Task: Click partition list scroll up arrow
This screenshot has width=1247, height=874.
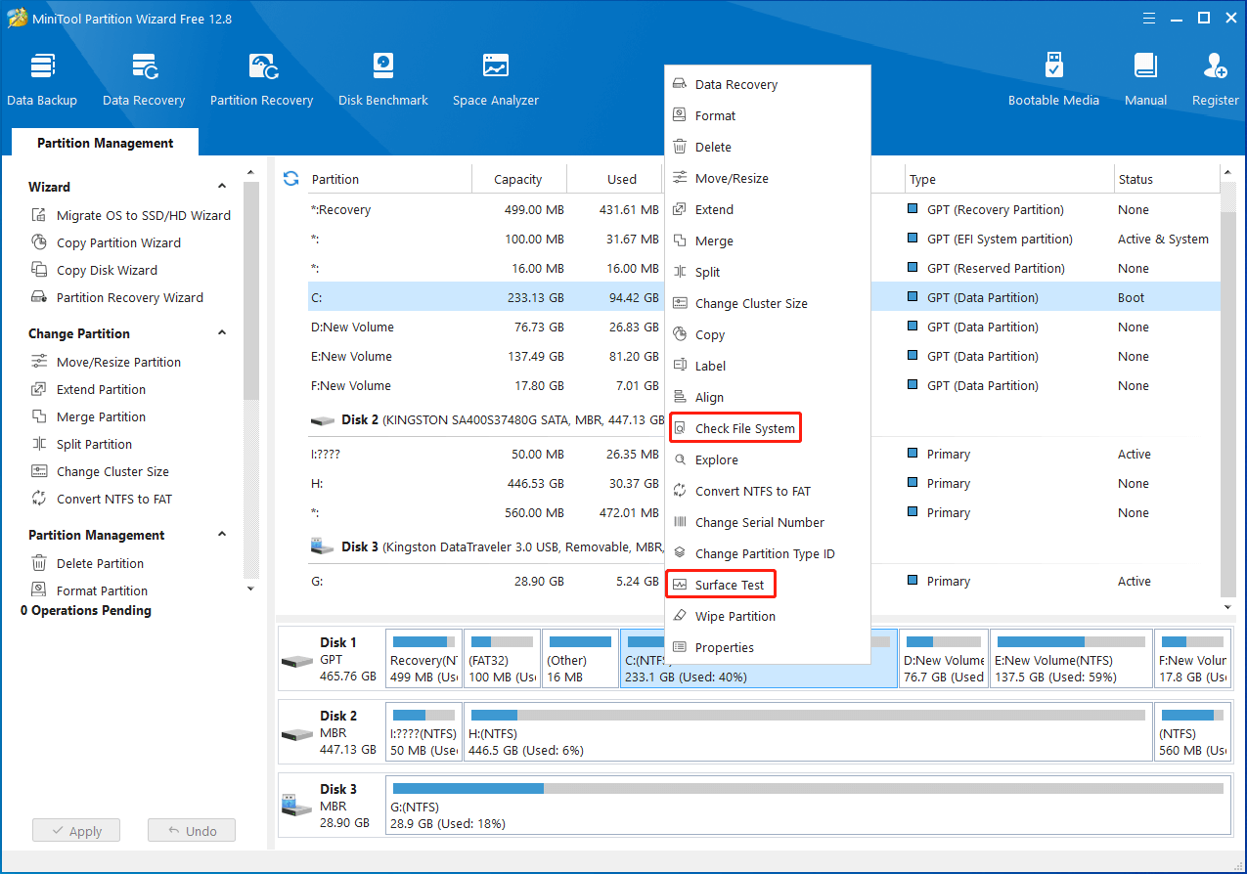Action: click(1228, 173)
